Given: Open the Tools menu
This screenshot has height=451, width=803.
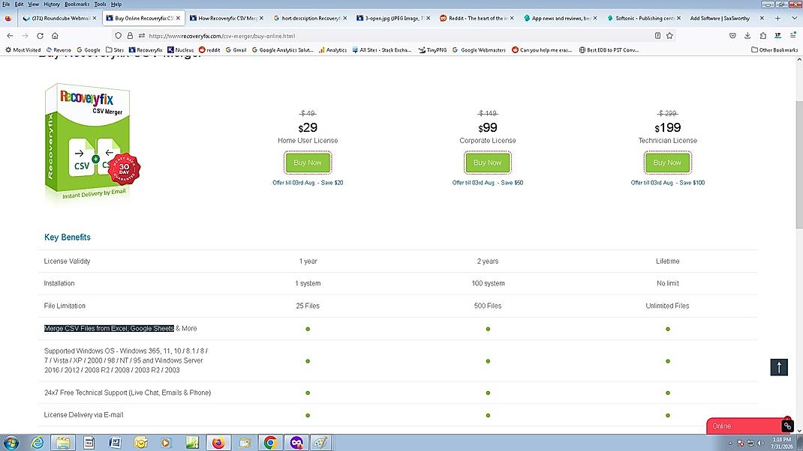Looking at the screenshot, I should pos(100,4).
